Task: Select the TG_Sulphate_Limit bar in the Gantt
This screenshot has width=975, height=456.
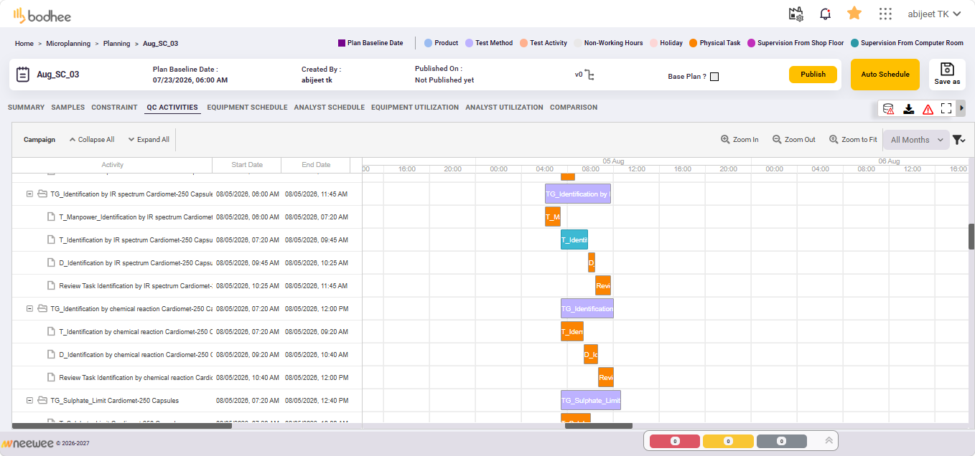Action: click(x=591, y=400)
